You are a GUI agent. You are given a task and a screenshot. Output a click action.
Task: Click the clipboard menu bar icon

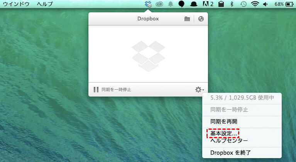[x=221, y=4]
